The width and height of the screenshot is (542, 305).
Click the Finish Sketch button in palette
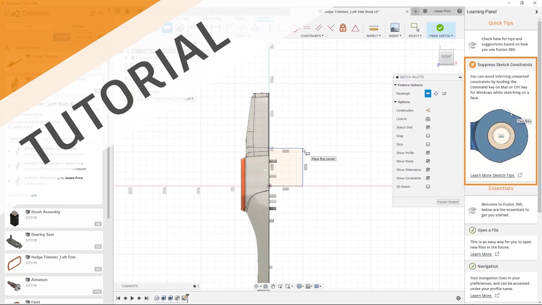(448, 202)
